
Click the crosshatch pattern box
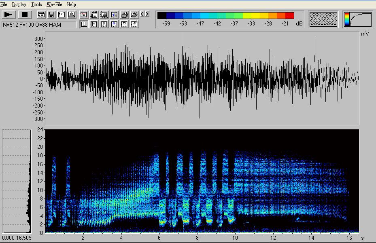(x=323, y=19)
